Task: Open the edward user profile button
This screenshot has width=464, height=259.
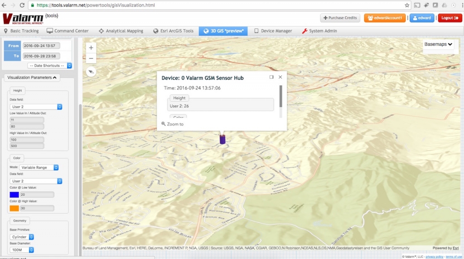Action: pyautogui.click(x=422, y=18)
